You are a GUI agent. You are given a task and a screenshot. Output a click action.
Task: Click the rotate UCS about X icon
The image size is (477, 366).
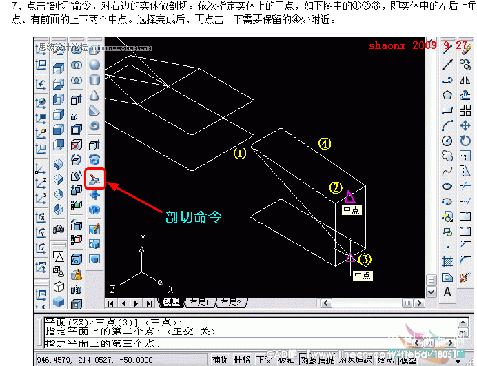[41, 218]
